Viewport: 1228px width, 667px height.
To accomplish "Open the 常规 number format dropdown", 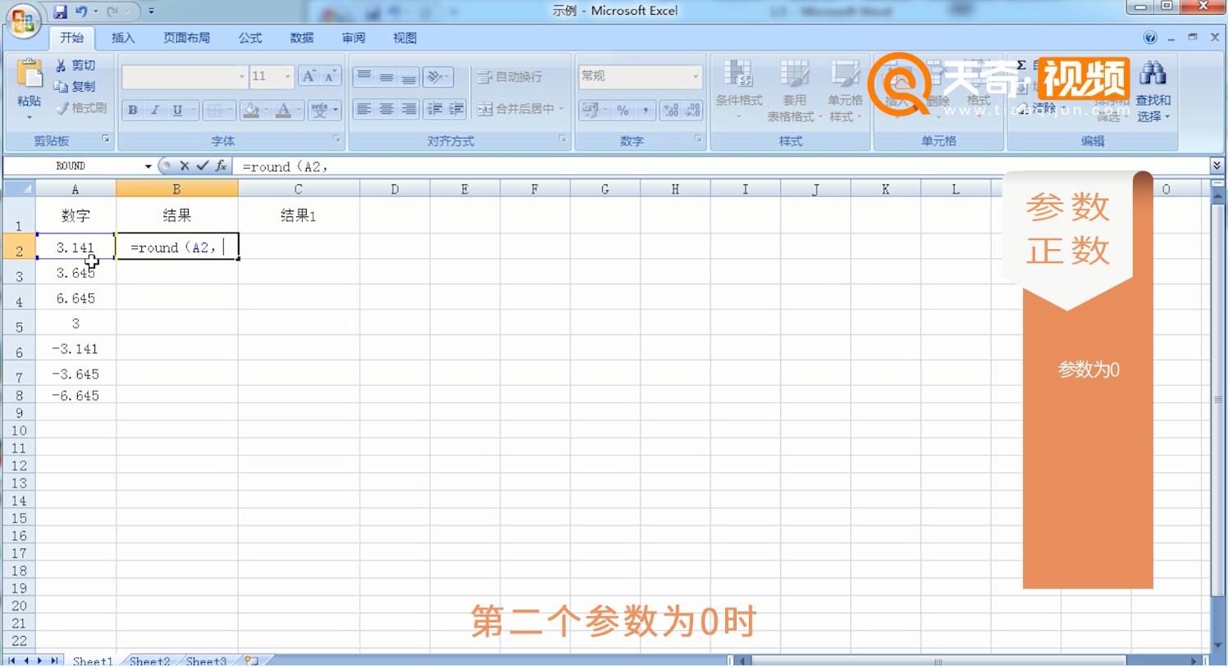I will [696, 76].
